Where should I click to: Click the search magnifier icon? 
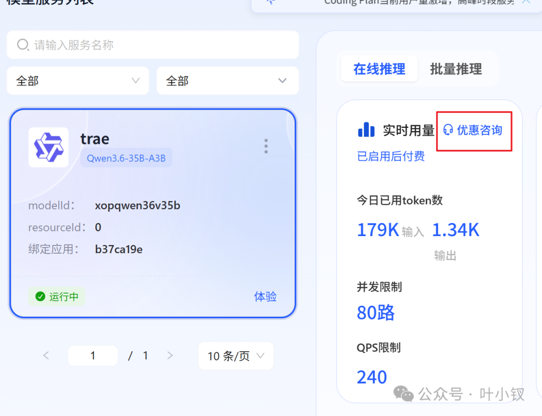[23, 45]
